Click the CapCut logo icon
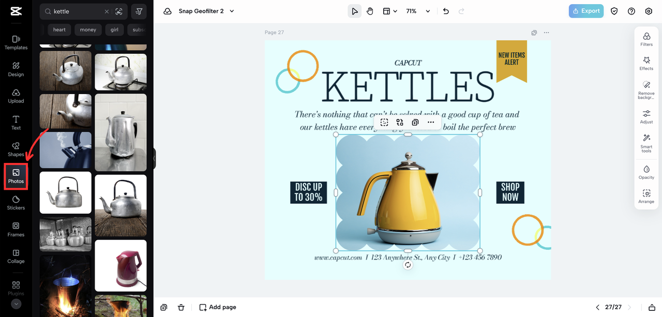The height and width of the screenshot is (317, 662). pyautogui.click(x=16, y=11)
